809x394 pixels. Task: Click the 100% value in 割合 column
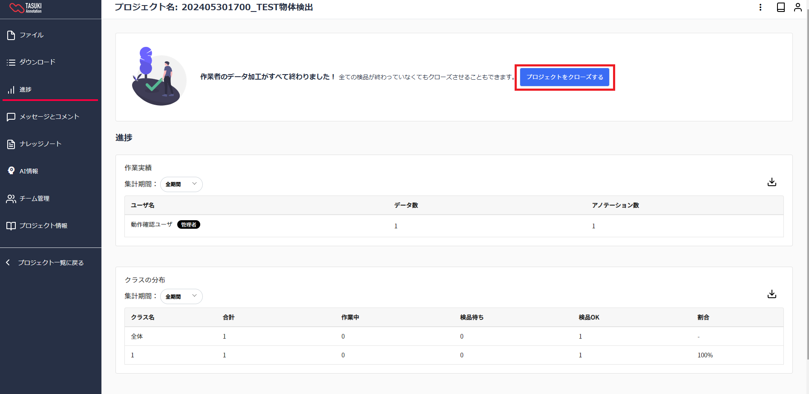[705, 355]
